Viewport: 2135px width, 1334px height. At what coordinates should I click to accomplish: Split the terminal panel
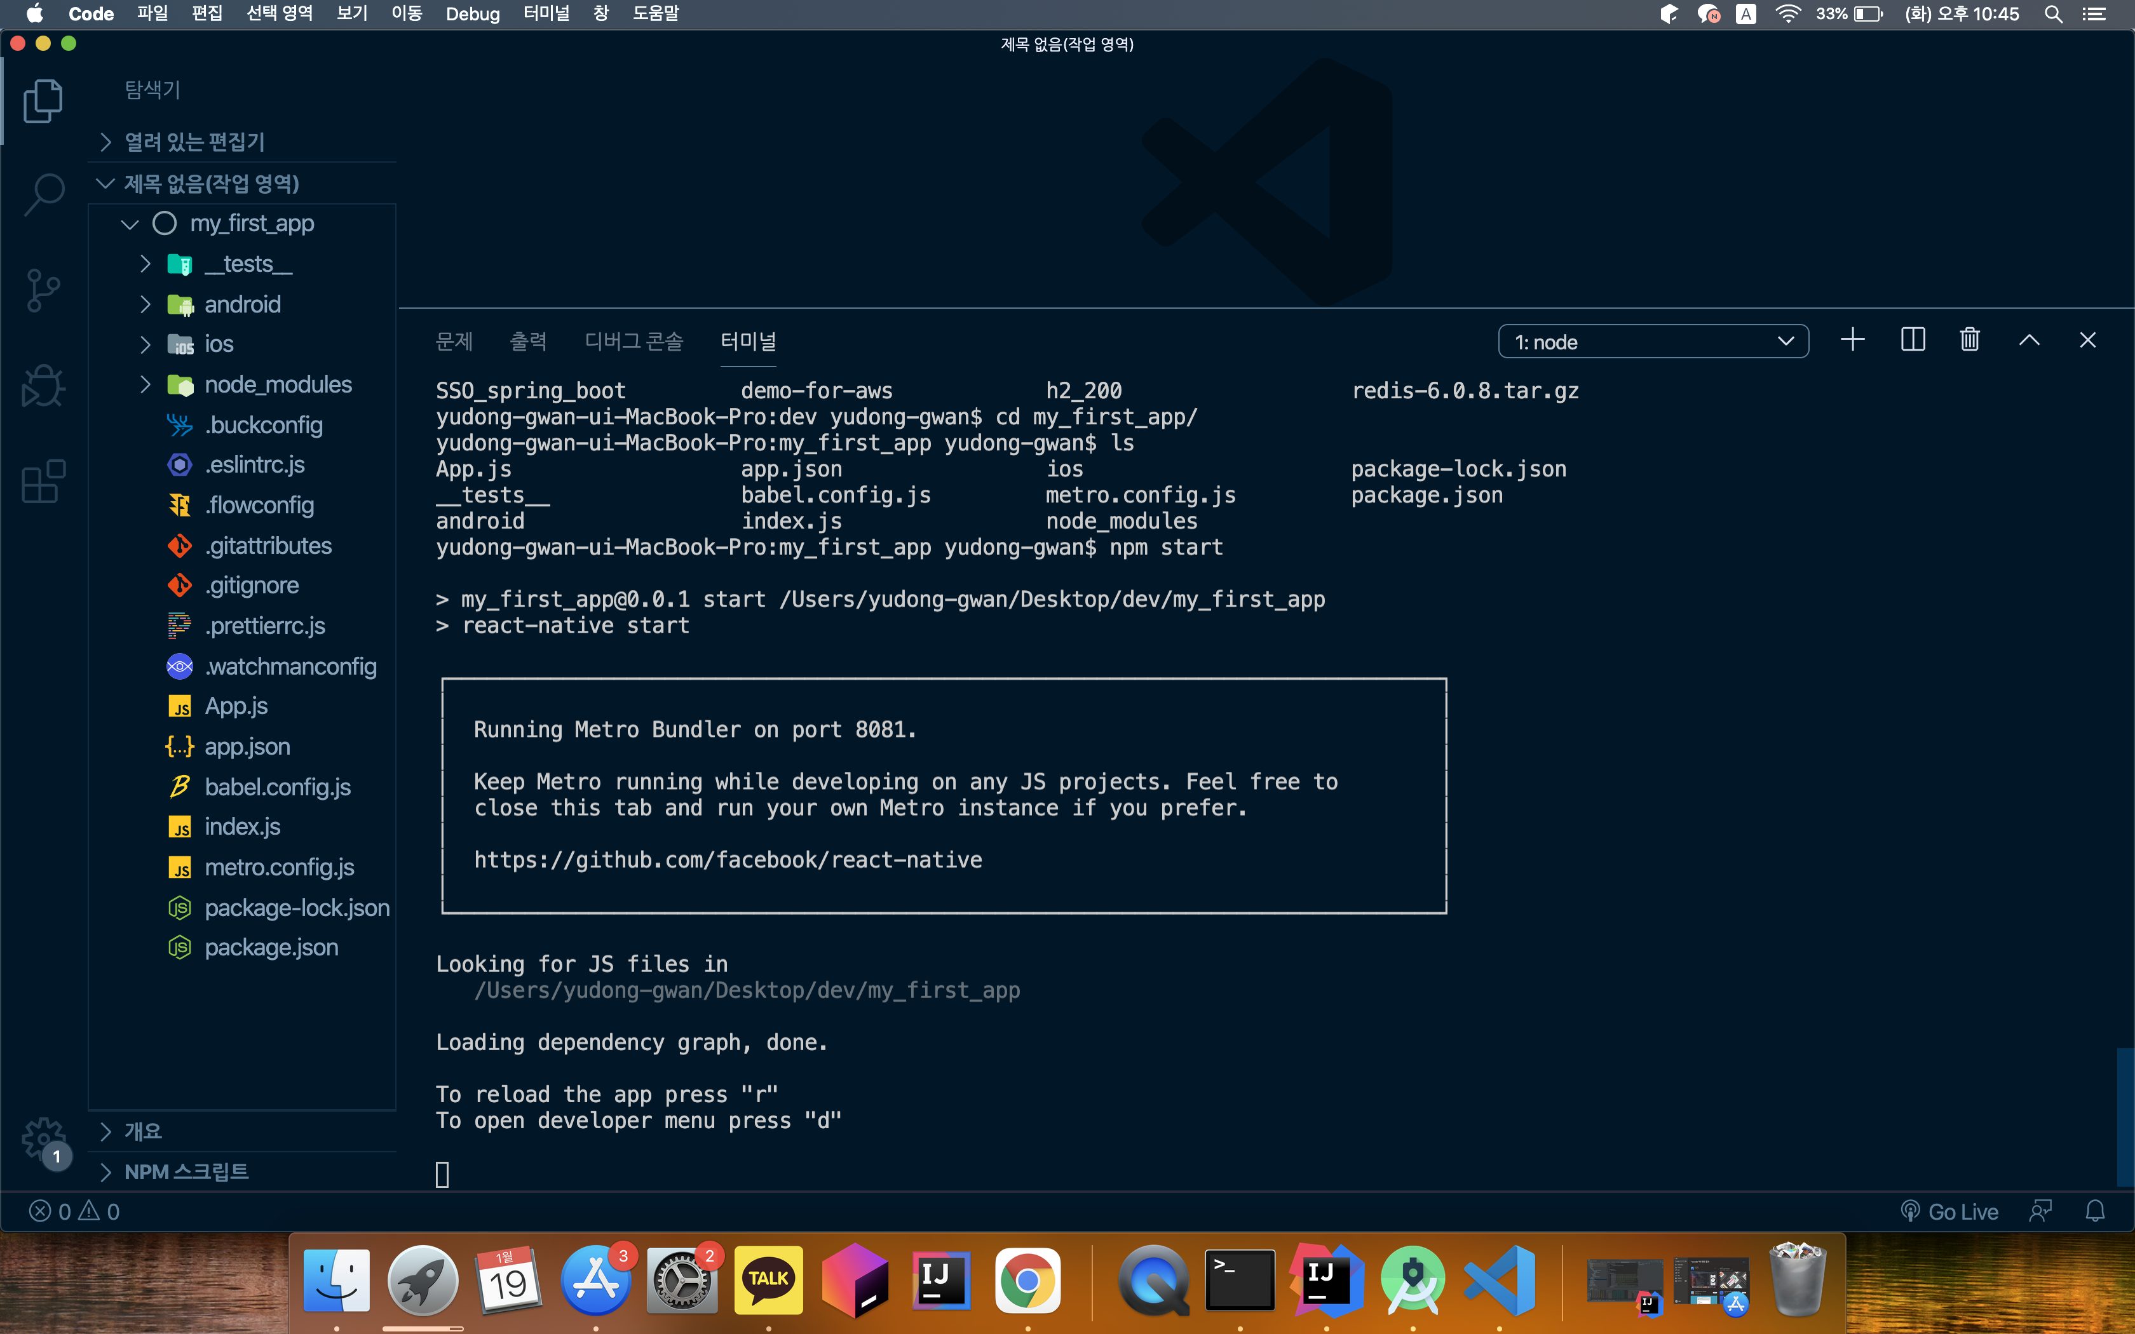click(x=1912, y=340)
